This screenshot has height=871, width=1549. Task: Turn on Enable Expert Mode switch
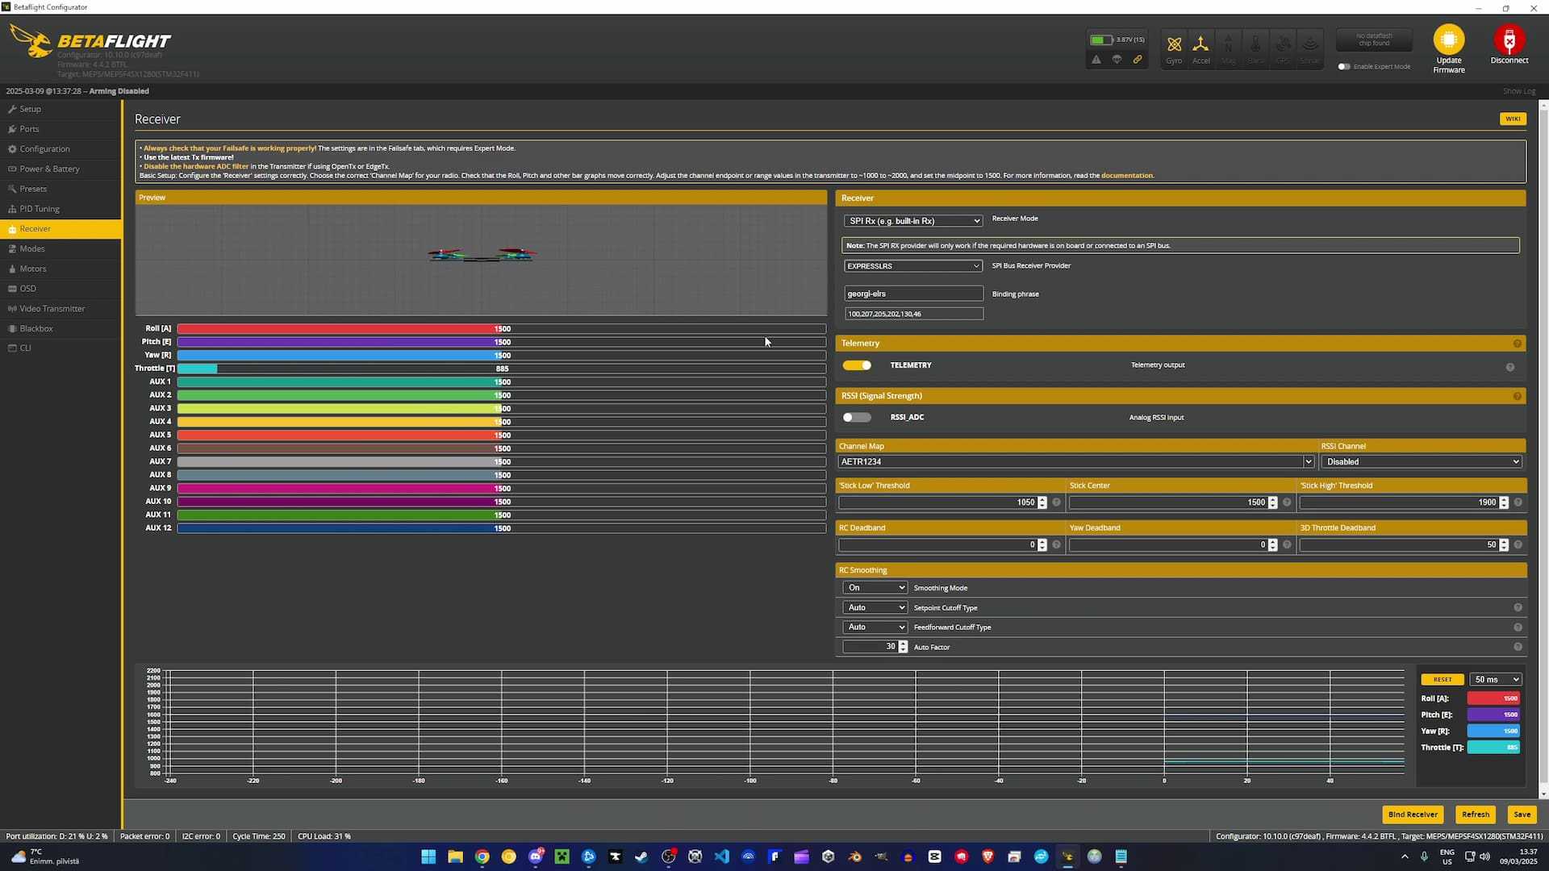(x=1344, y=66)
